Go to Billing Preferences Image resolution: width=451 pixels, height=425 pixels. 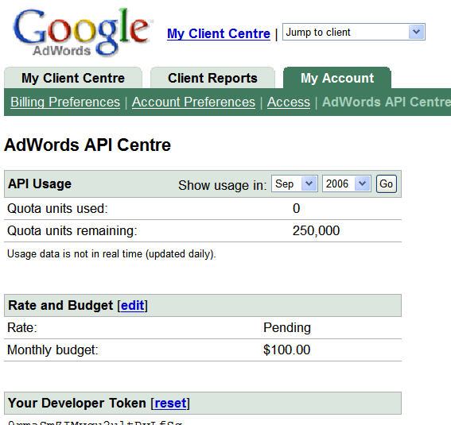point(65,102)
